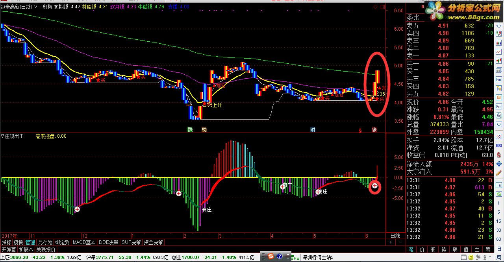Screen dimensions: 504x262
Task: Open the 日线 period selector
Action: click(x=395, y=236)
